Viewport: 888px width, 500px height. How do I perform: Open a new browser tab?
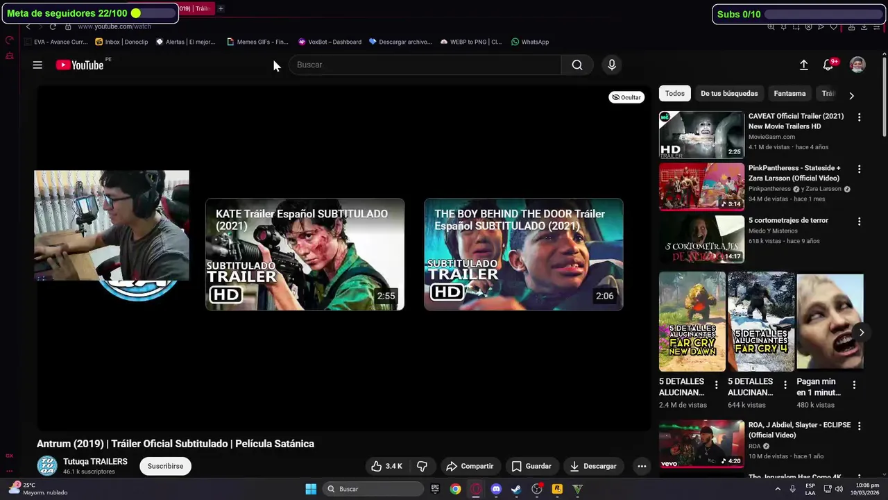(221, 8)
